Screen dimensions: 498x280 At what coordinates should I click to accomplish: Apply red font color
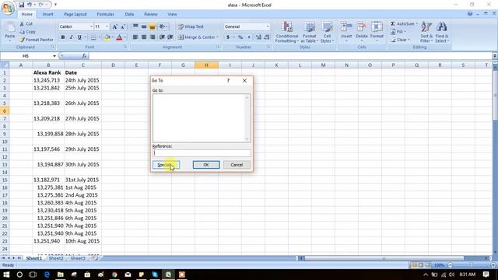119,37
